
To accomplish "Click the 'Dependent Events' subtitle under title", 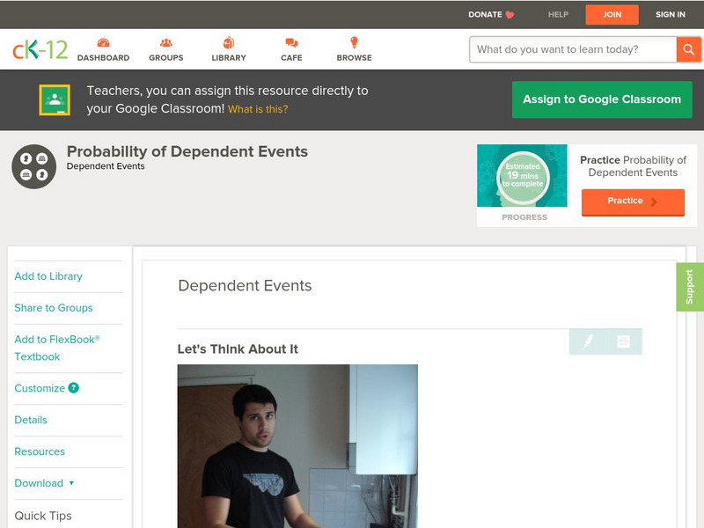I will tap(106, 166).
